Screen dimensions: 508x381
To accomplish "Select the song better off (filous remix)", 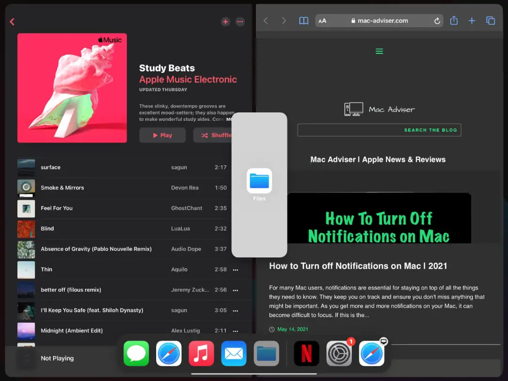I will tap(129, 290).
